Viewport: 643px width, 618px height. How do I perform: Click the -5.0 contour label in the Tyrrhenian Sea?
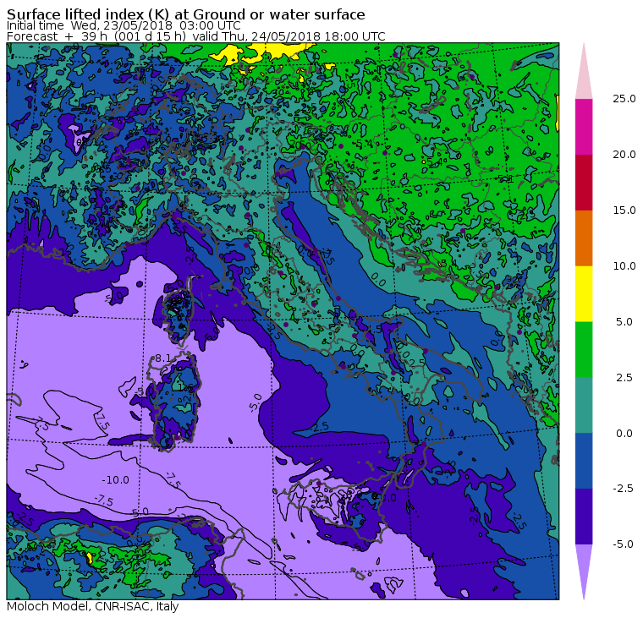(x=255, y=403)
